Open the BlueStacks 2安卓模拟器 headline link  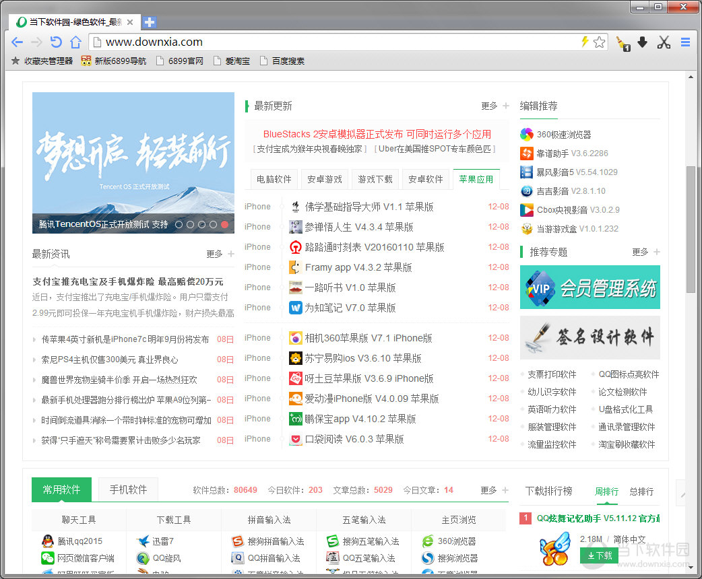pyautogui.click(x=377, y=134)
